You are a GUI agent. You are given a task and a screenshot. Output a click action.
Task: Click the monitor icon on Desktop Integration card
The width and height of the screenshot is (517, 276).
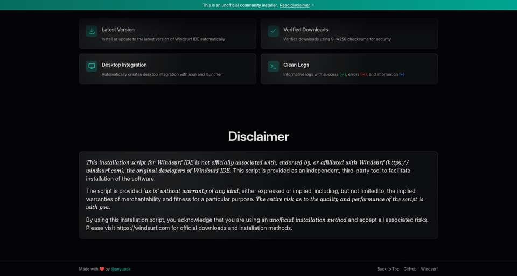tap(92, 66)
